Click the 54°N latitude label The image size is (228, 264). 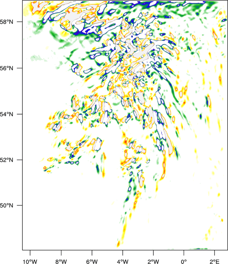pos(7,114)
